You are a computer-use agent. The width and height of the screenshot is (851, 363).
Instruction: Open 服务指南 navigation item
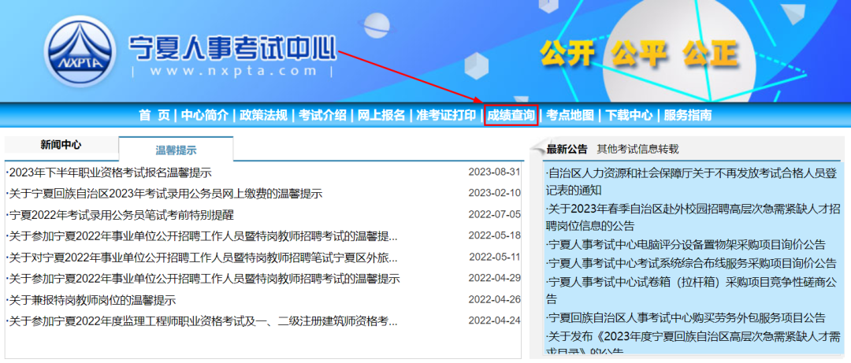(688, 115)
